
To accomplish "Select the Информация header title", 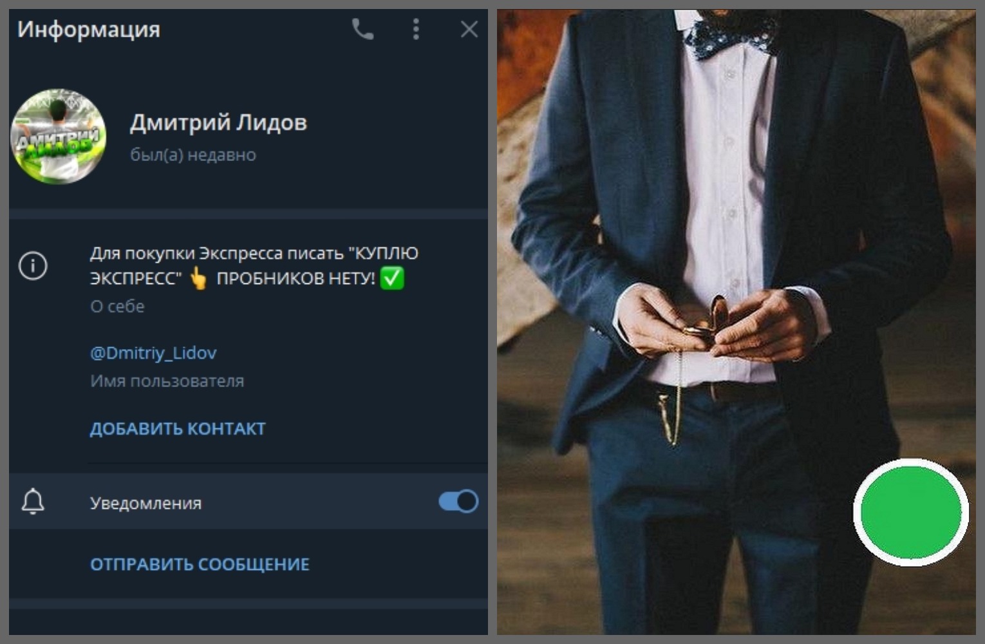I will tap(88, 29).
